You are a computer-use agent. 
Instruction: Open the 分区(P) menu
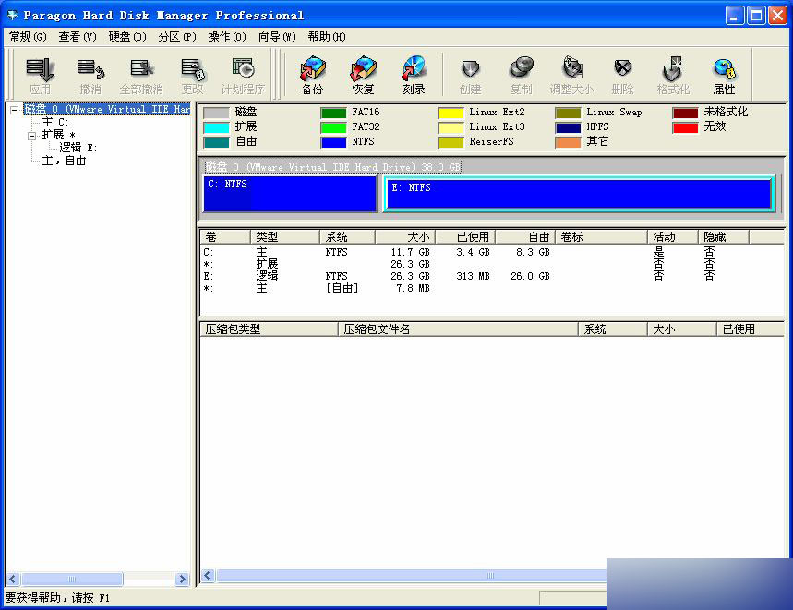[177, 37]
